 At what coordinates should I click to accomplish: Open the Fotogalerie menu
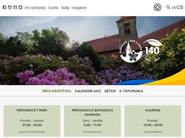pyautogui.click(x=79, y=8)
